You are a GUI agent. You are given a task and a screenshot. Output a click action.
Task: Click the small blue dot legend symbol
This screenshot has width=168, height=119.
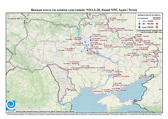click(x=140, y=21)
